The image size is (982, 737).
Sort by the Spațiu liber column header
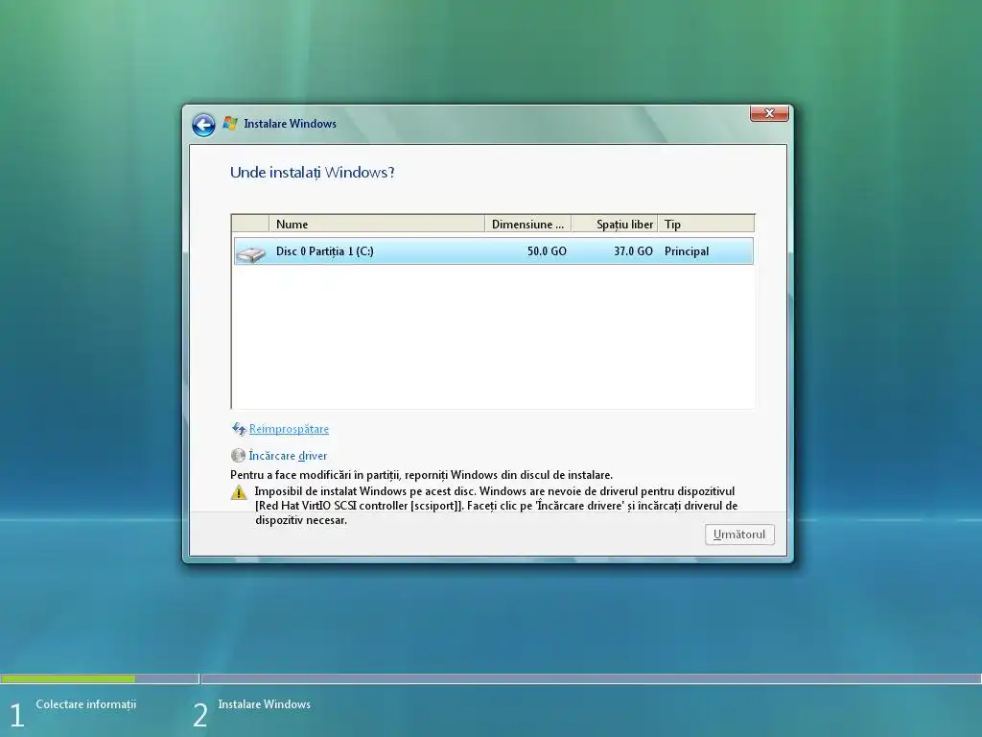(615, 224)
